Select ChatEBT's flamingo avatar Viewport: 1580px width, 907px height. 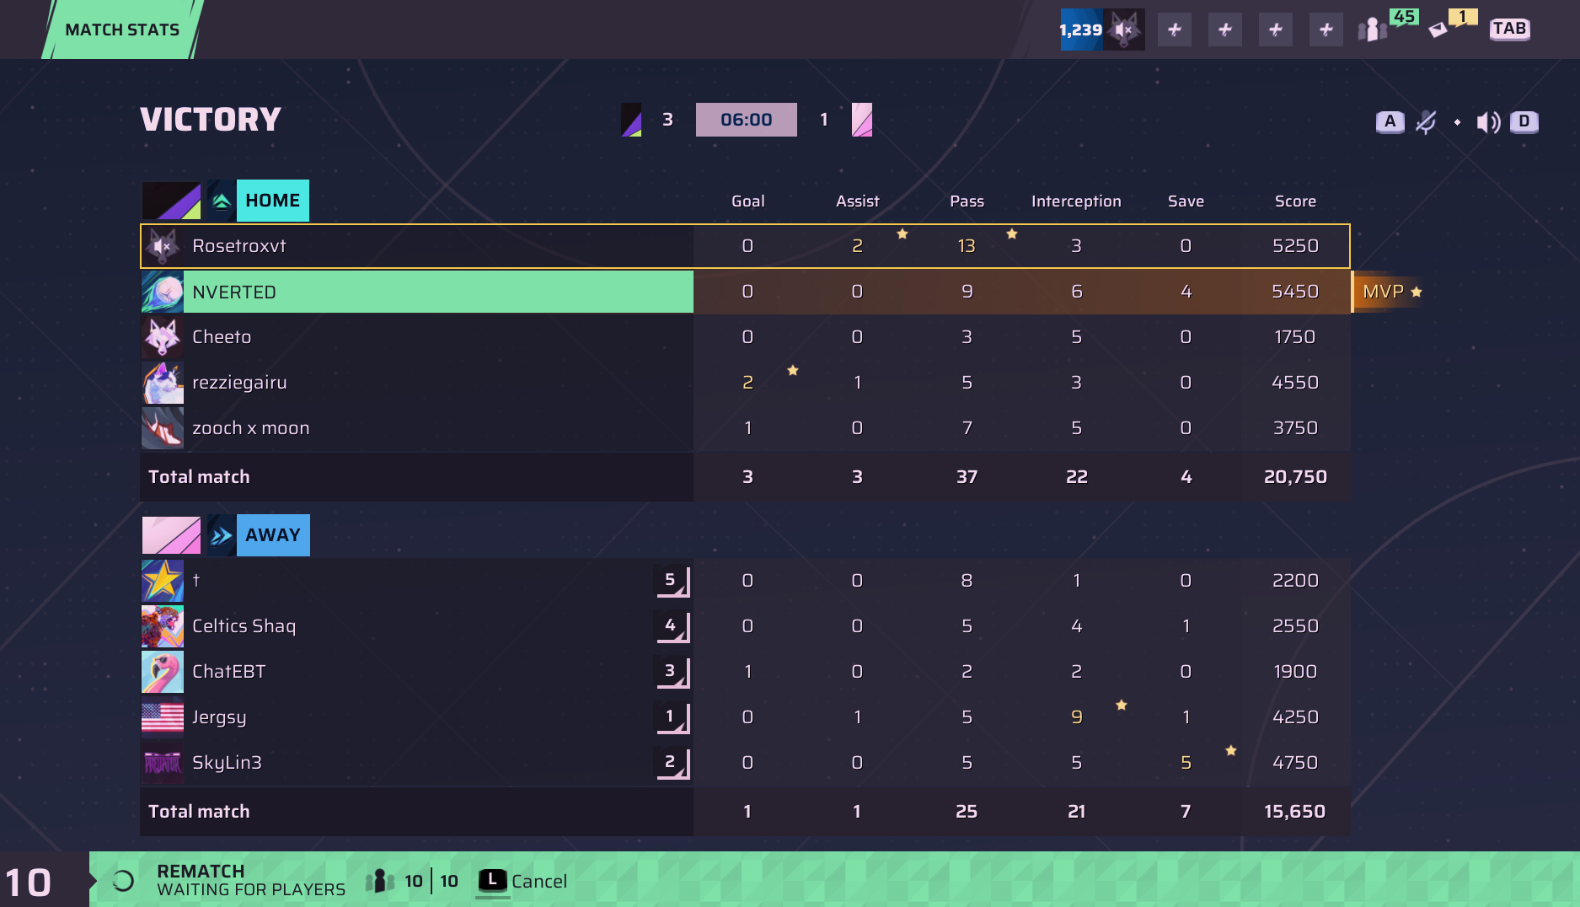point(163,672)
